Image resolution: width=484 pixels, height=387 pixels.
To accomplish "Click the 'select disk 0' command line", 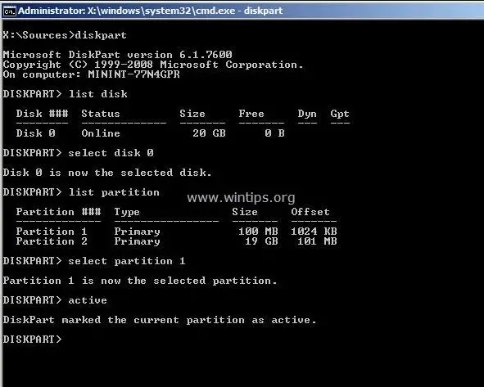I will 79,153.
